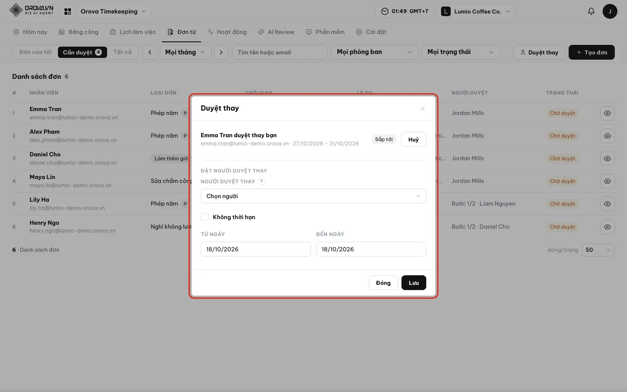Image resolution: width=627 pixels, height=392 pixels.
Task: View Lily Ha's request with eye icon
Action: 607,204
